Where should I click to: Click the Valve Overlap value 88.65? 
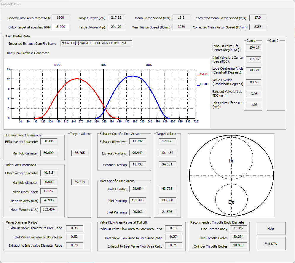[x=253, y=82]
